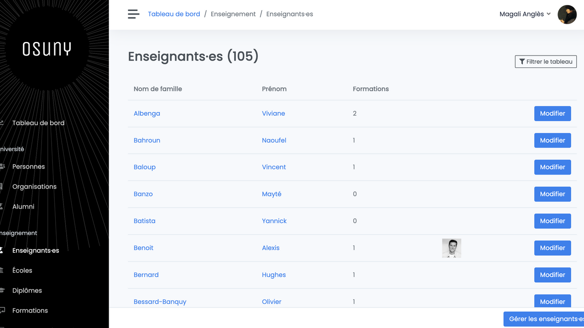Open Organisations in the sidebar
The image size is (584, 328).
point(34,187)
